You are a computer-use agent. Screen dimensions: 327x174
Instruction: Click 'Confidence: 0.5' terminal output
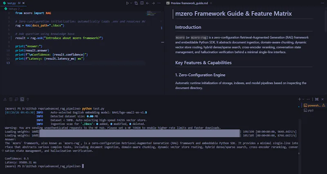(x=17, y=159)
